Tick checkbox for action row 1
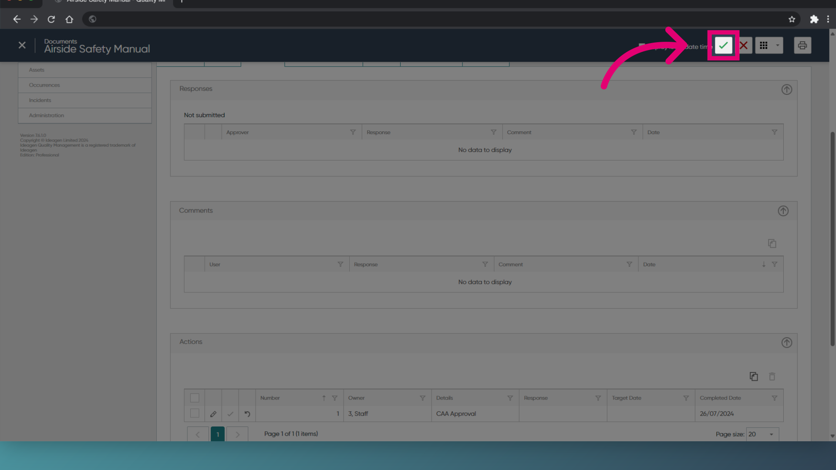The height and width of the screenshot is (470, 836). pos(195,413)
